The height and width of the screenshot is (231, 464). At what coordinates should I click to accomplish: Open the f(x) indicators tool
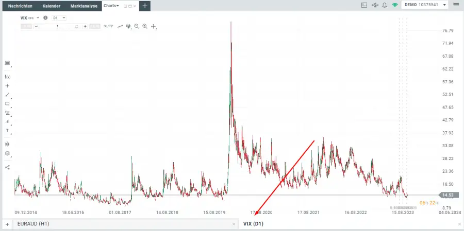pos(7,77)
